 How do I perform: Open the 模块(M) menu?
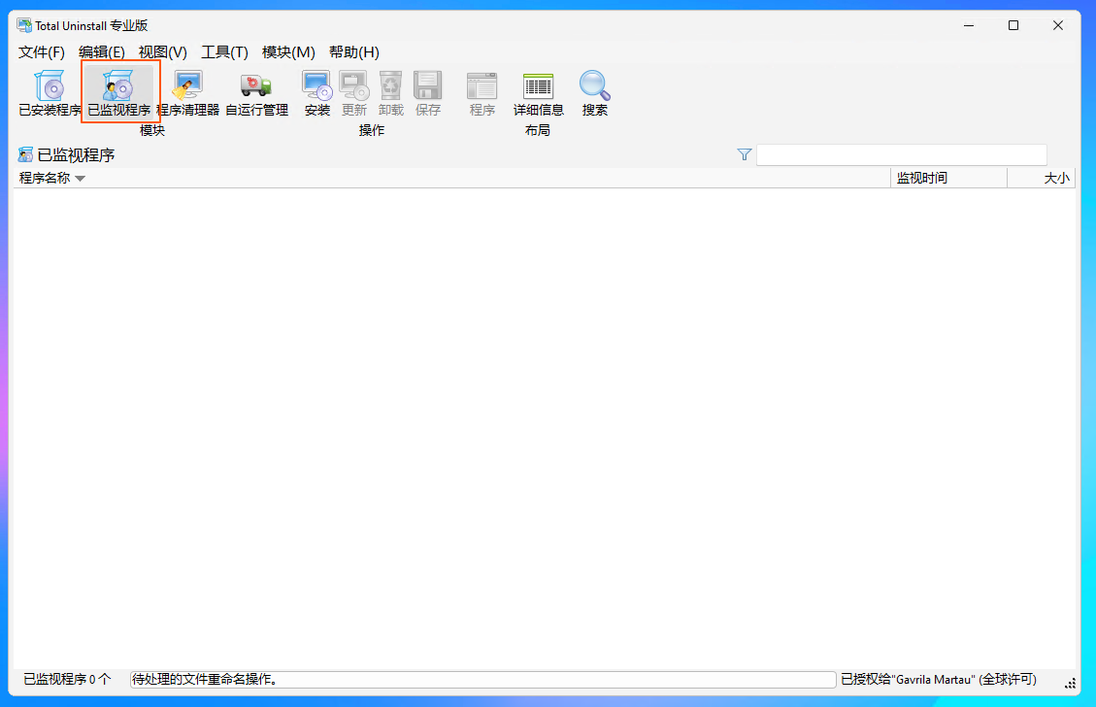point(288,52)
